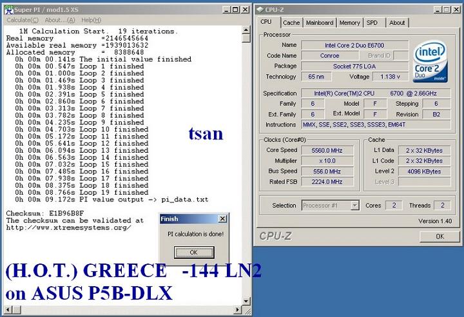Click the L1 Code value 2 x 32 KBytes
Screen dimensions: 464x317
pos(424,160)
